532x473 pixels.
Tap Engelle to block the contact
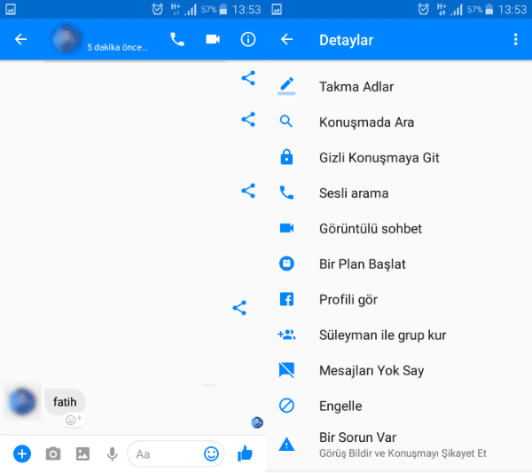399,406
